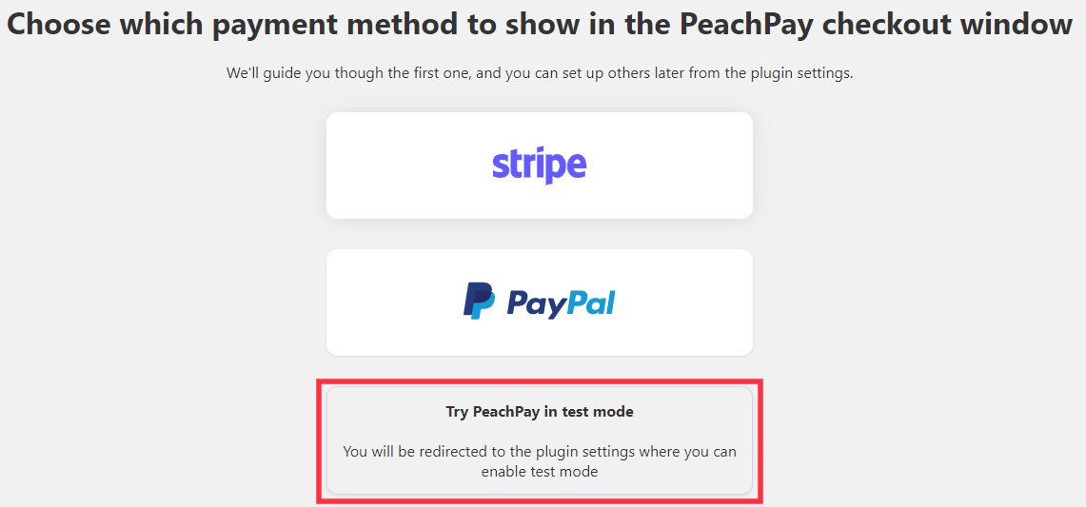The image size is (1086, 507).
Task: Click the purple Stripe logo
Action: [539, 166]
